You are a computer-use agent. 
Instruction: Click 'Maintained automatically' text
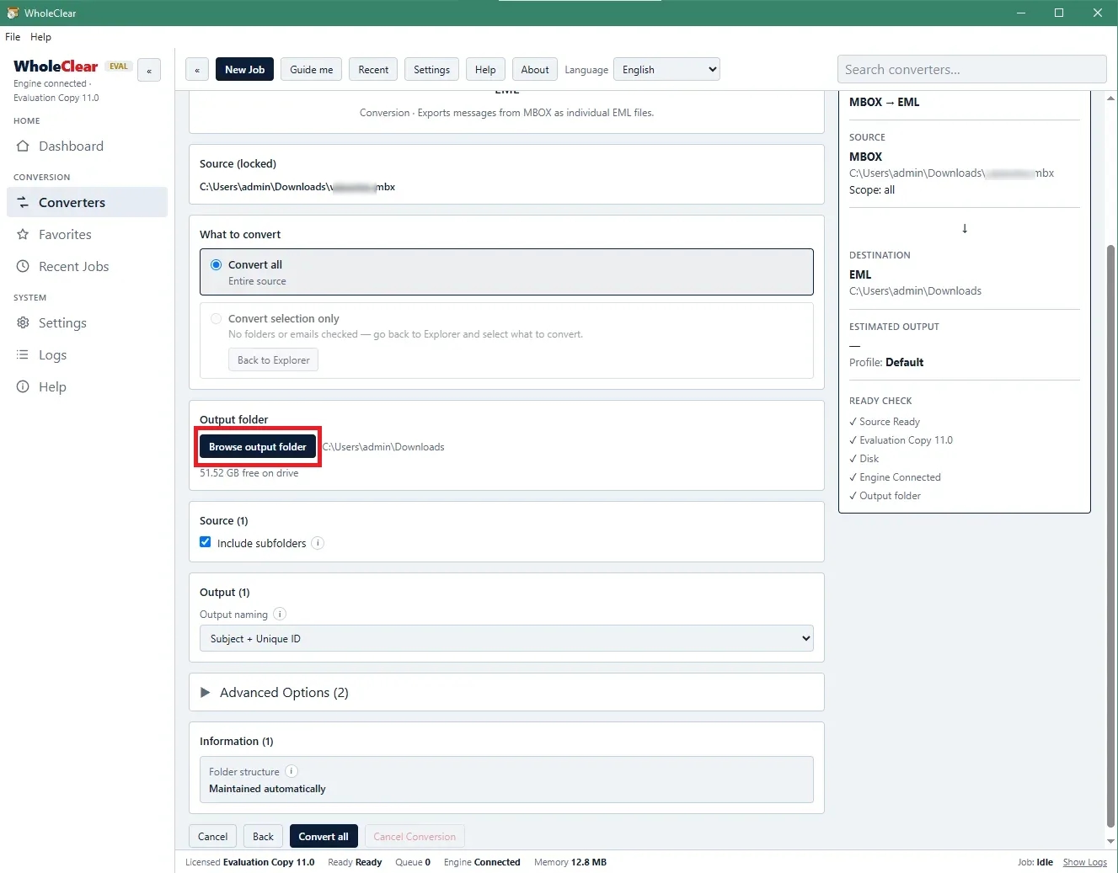(267, 789)
